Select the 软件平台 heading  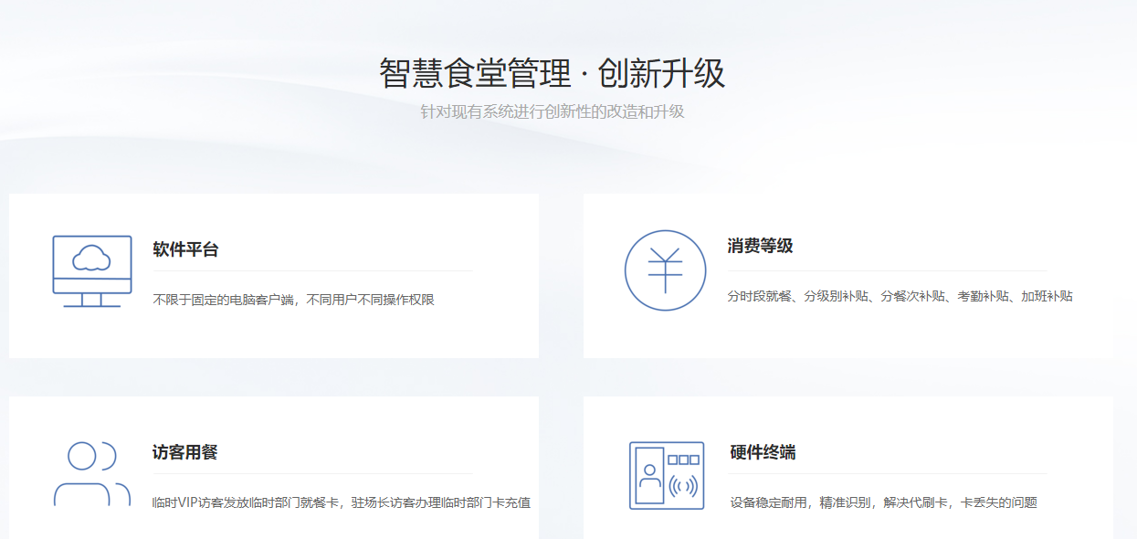[185, 249]
